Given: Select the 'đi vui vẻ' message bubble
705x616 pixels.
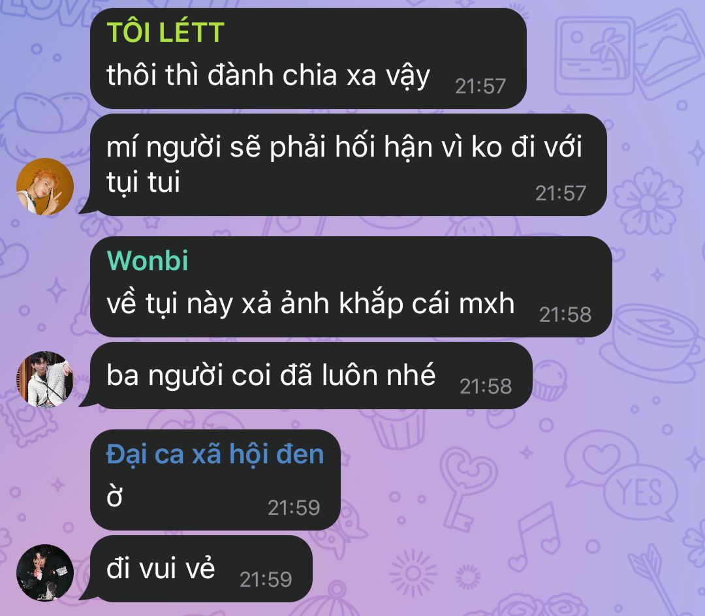Looking at the screenshot, I should pyautogui.click(x=202, y=568).
